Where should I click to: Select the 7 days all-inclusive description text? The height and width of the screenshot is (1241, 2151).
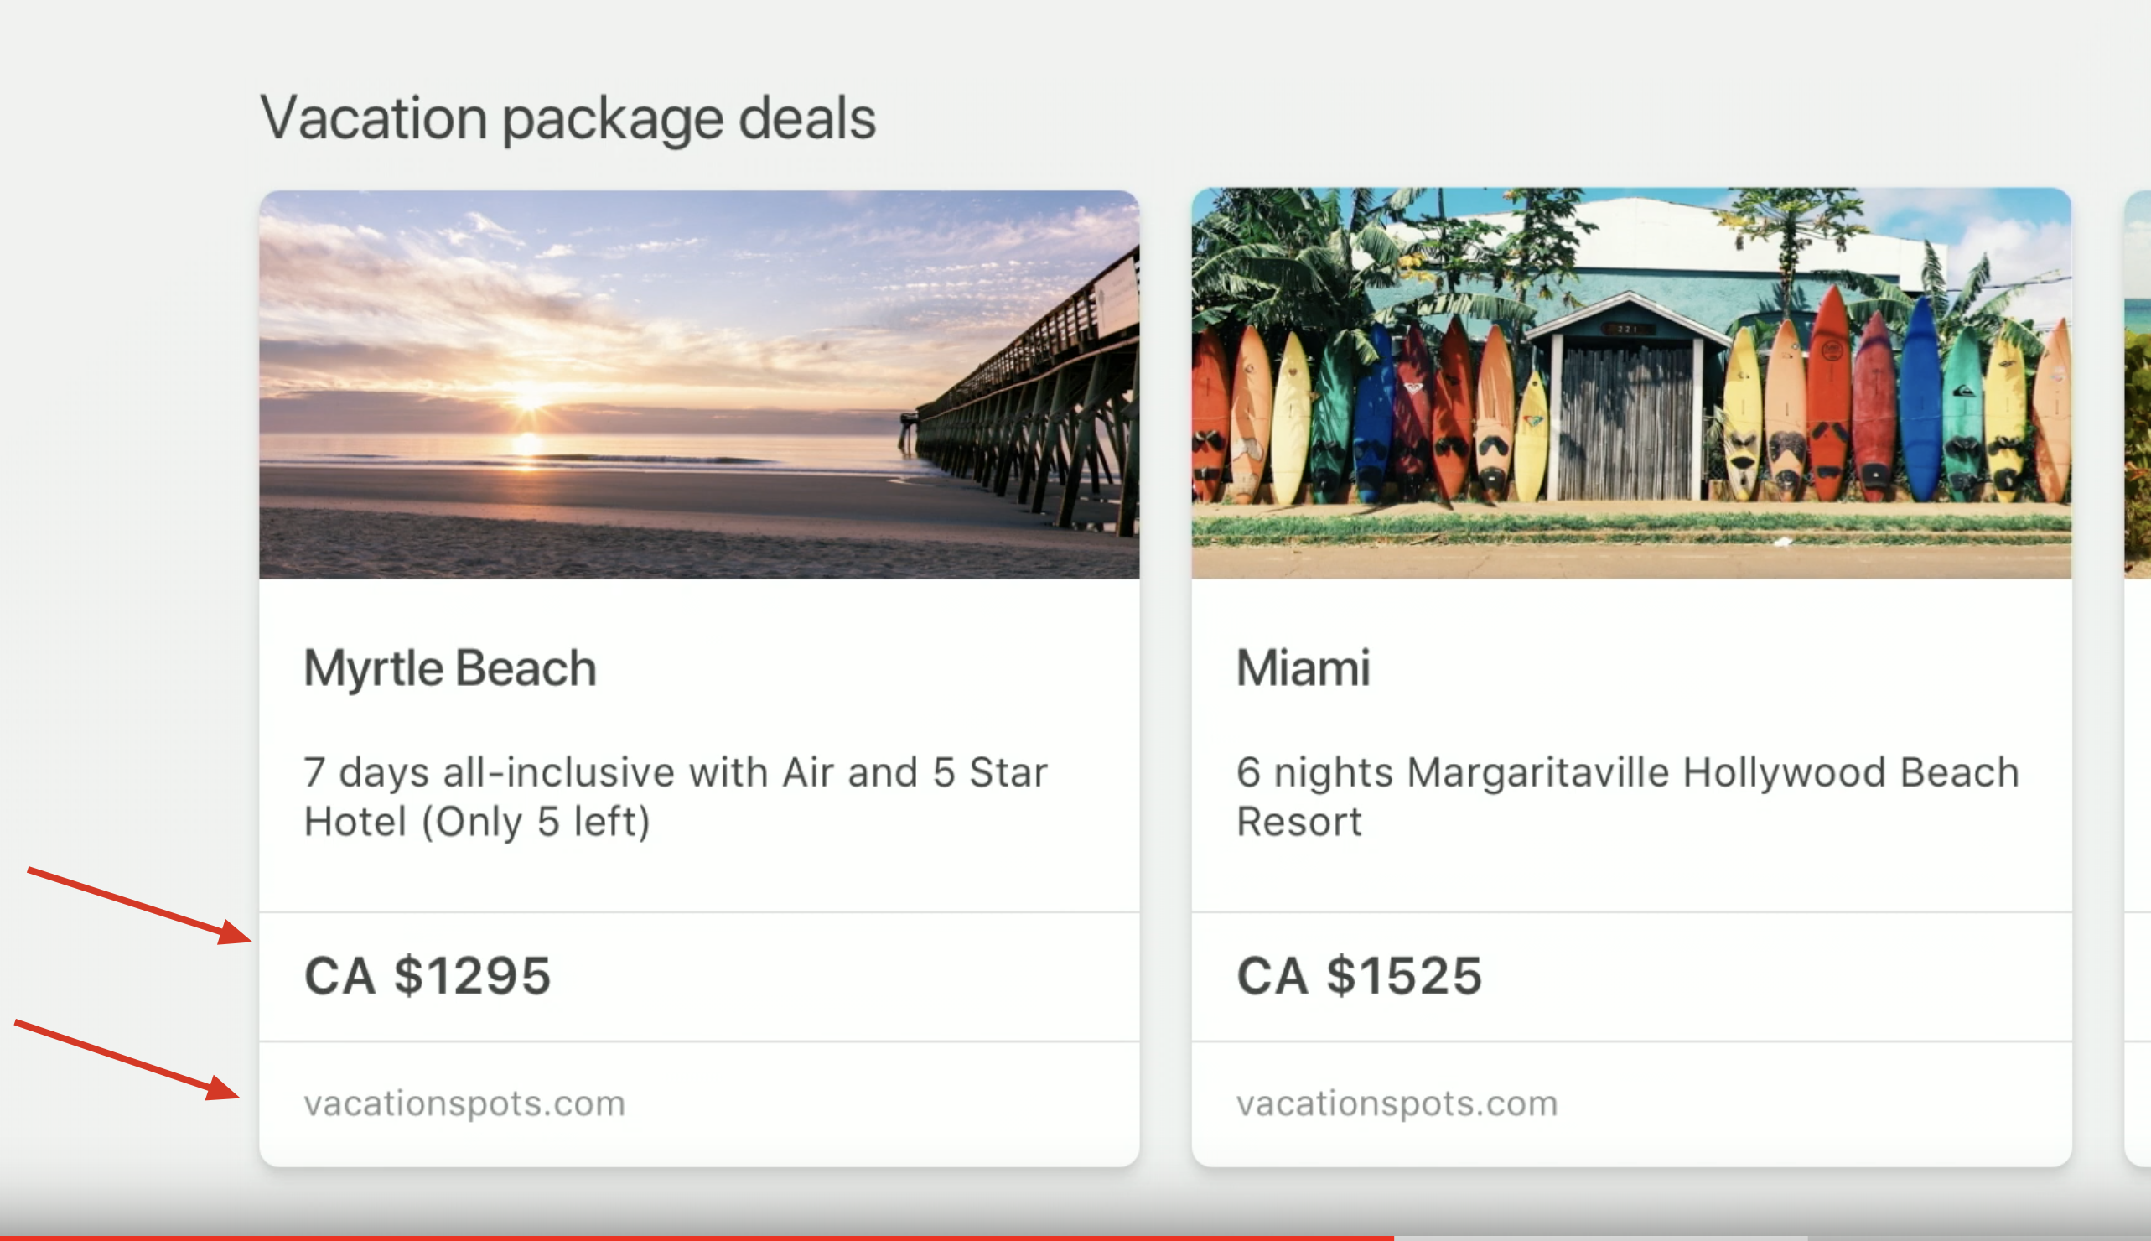(x=675, y=772)
